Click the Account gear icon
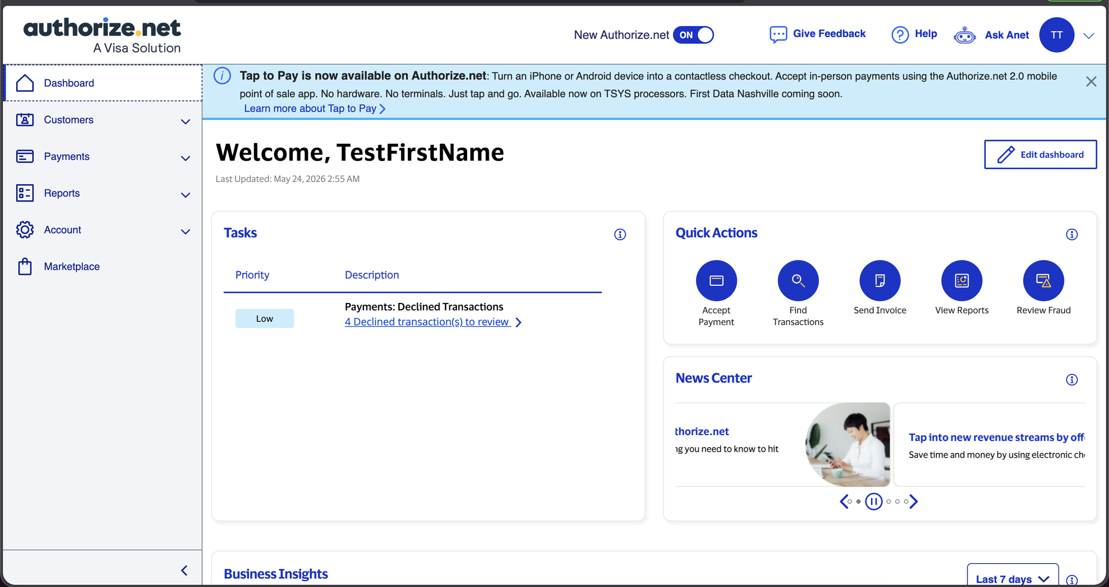Image resolution: width=1109 pixels, height=587 pixels. click(25, 230)
